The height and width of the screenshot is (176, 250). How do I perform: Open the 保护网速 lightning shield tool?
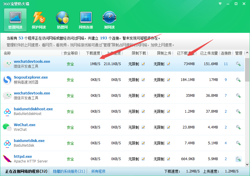(x=39, y=20)
